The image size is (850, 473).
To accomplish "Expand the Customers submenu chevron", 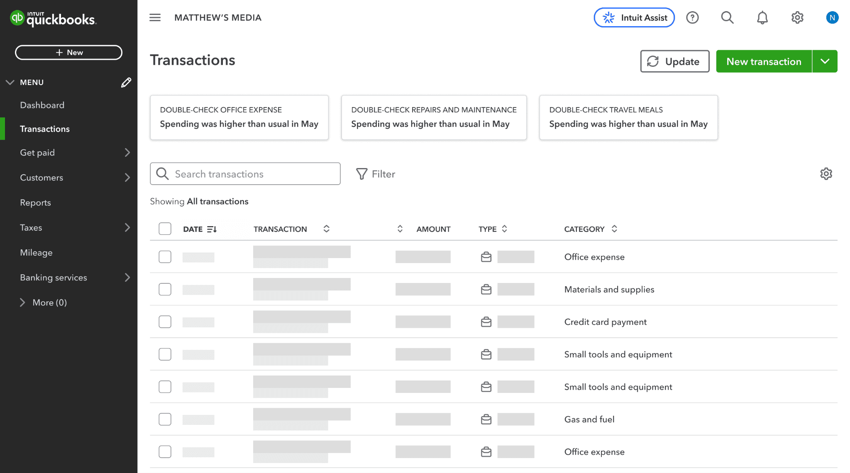I will [127, 178].
